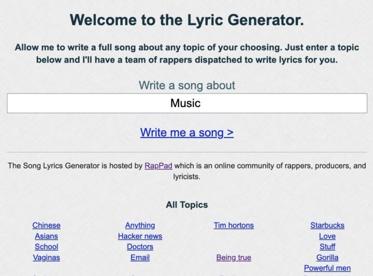Viewport: 373px width, 276px height.
Task: Open the Vaginas topic link
Action: click(x=46, y=257)
